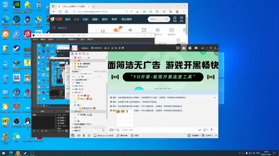Toggle the hold Caps Lock to talk checkbox
Screen dimensions: 279x156
point(95,136)
